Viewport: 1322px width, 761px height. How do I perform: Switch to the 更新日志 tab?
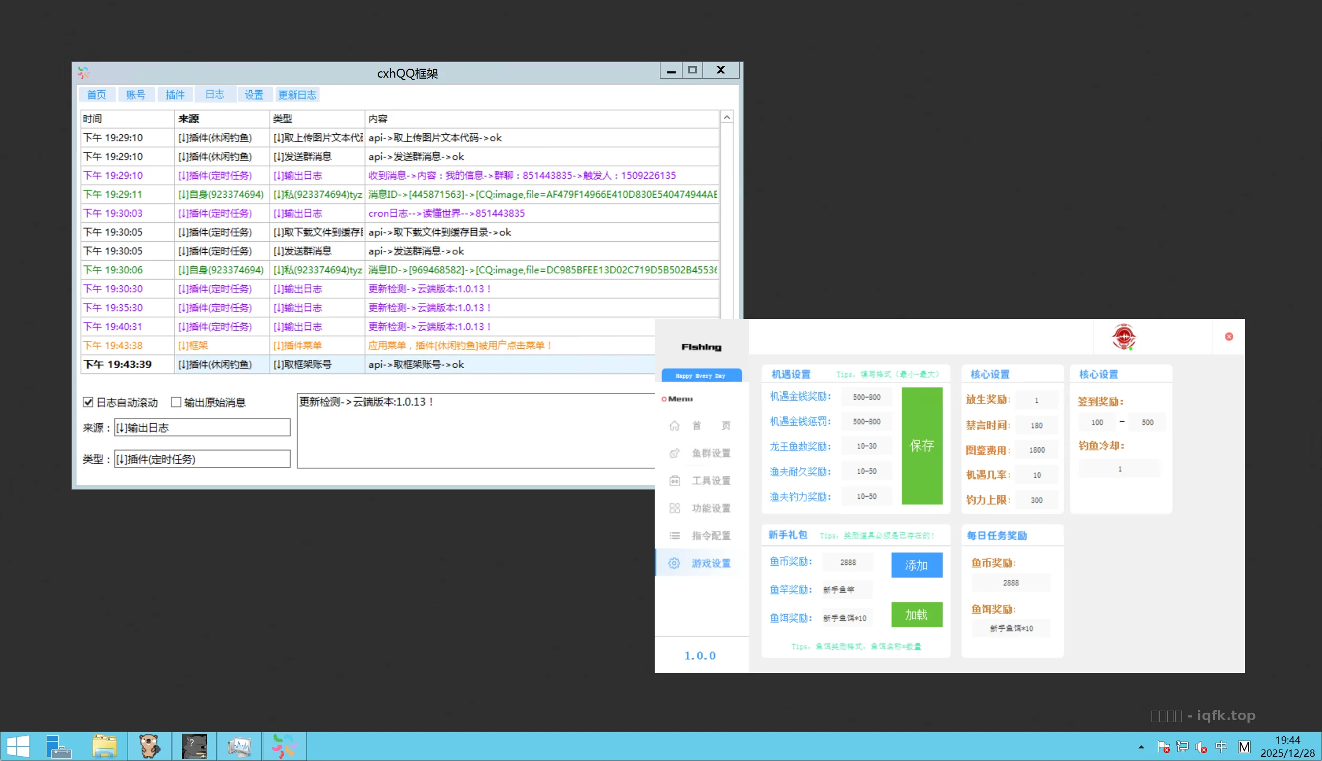tap(297, 94)
